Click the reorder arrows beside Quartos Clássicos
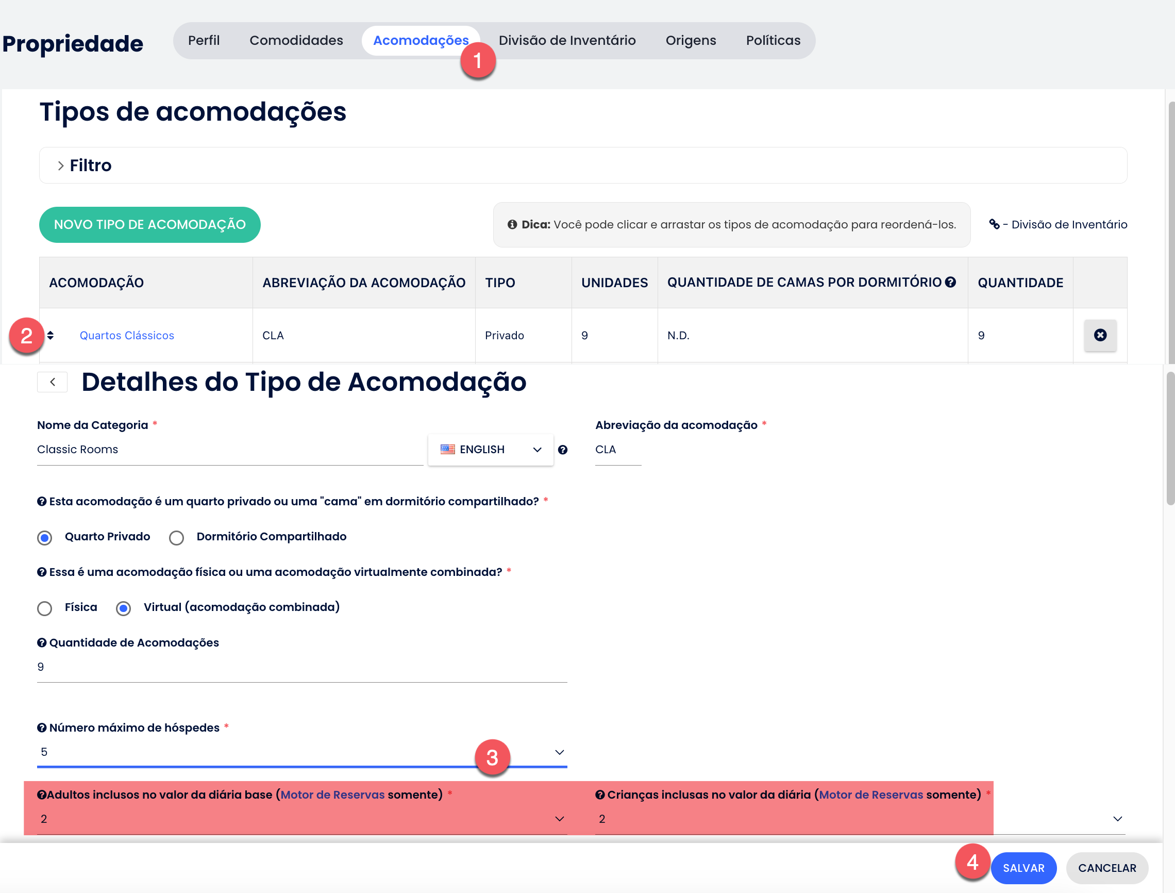 click(x=51, y=336)
